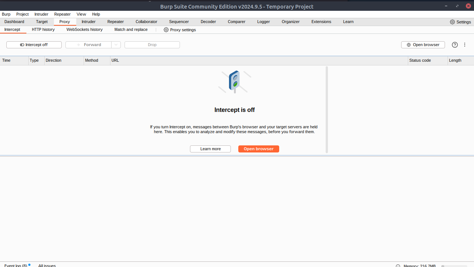The height and width of the screenshot is (267, 474).
Task: Open the Event log in status bar
Action: [x=16, y=266]
